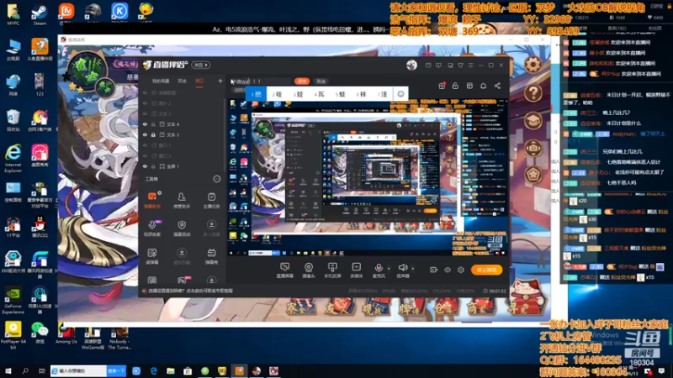The image size is (673, 378).
Task: Mute the 扬声器 speaker icon
Action: [403, 270]
